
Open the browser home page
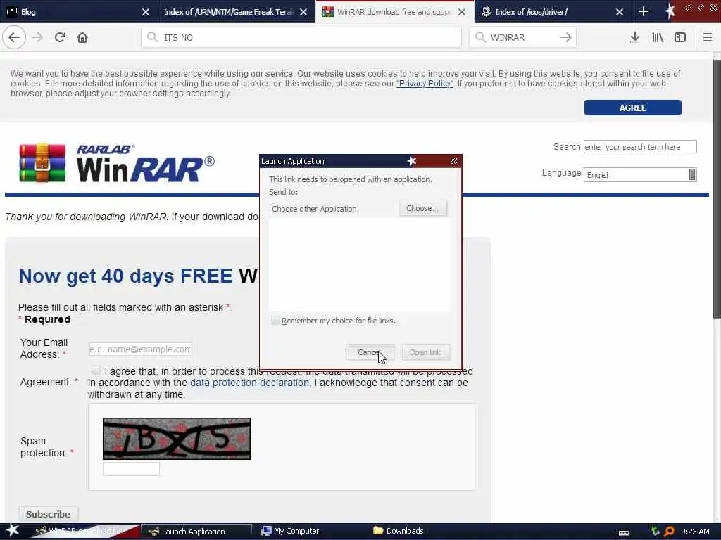pos(82,38)
